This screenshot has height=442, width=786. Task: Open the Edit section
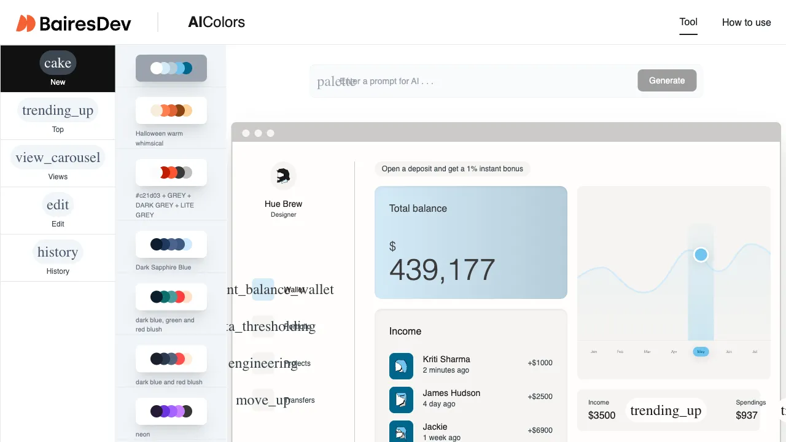[58, 211]
